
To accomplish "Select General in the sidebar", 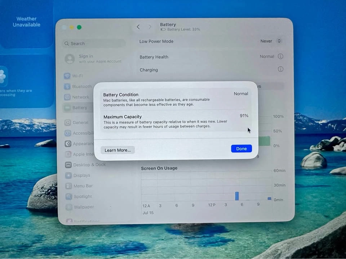I will tap(77, 122).
